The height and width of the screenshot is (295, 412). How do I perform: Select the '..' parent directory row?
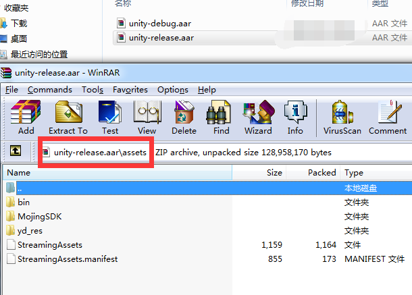pyautogui.click(x=214, y=188)
